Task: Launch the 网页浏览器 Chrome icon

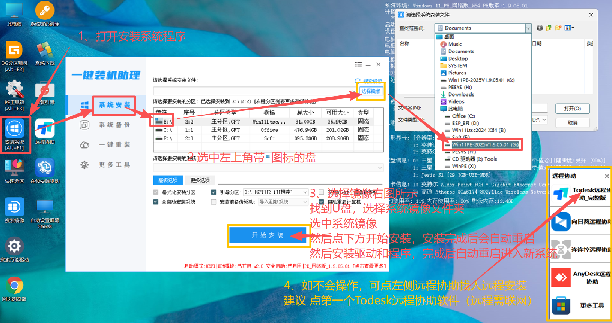Action: 14,286
